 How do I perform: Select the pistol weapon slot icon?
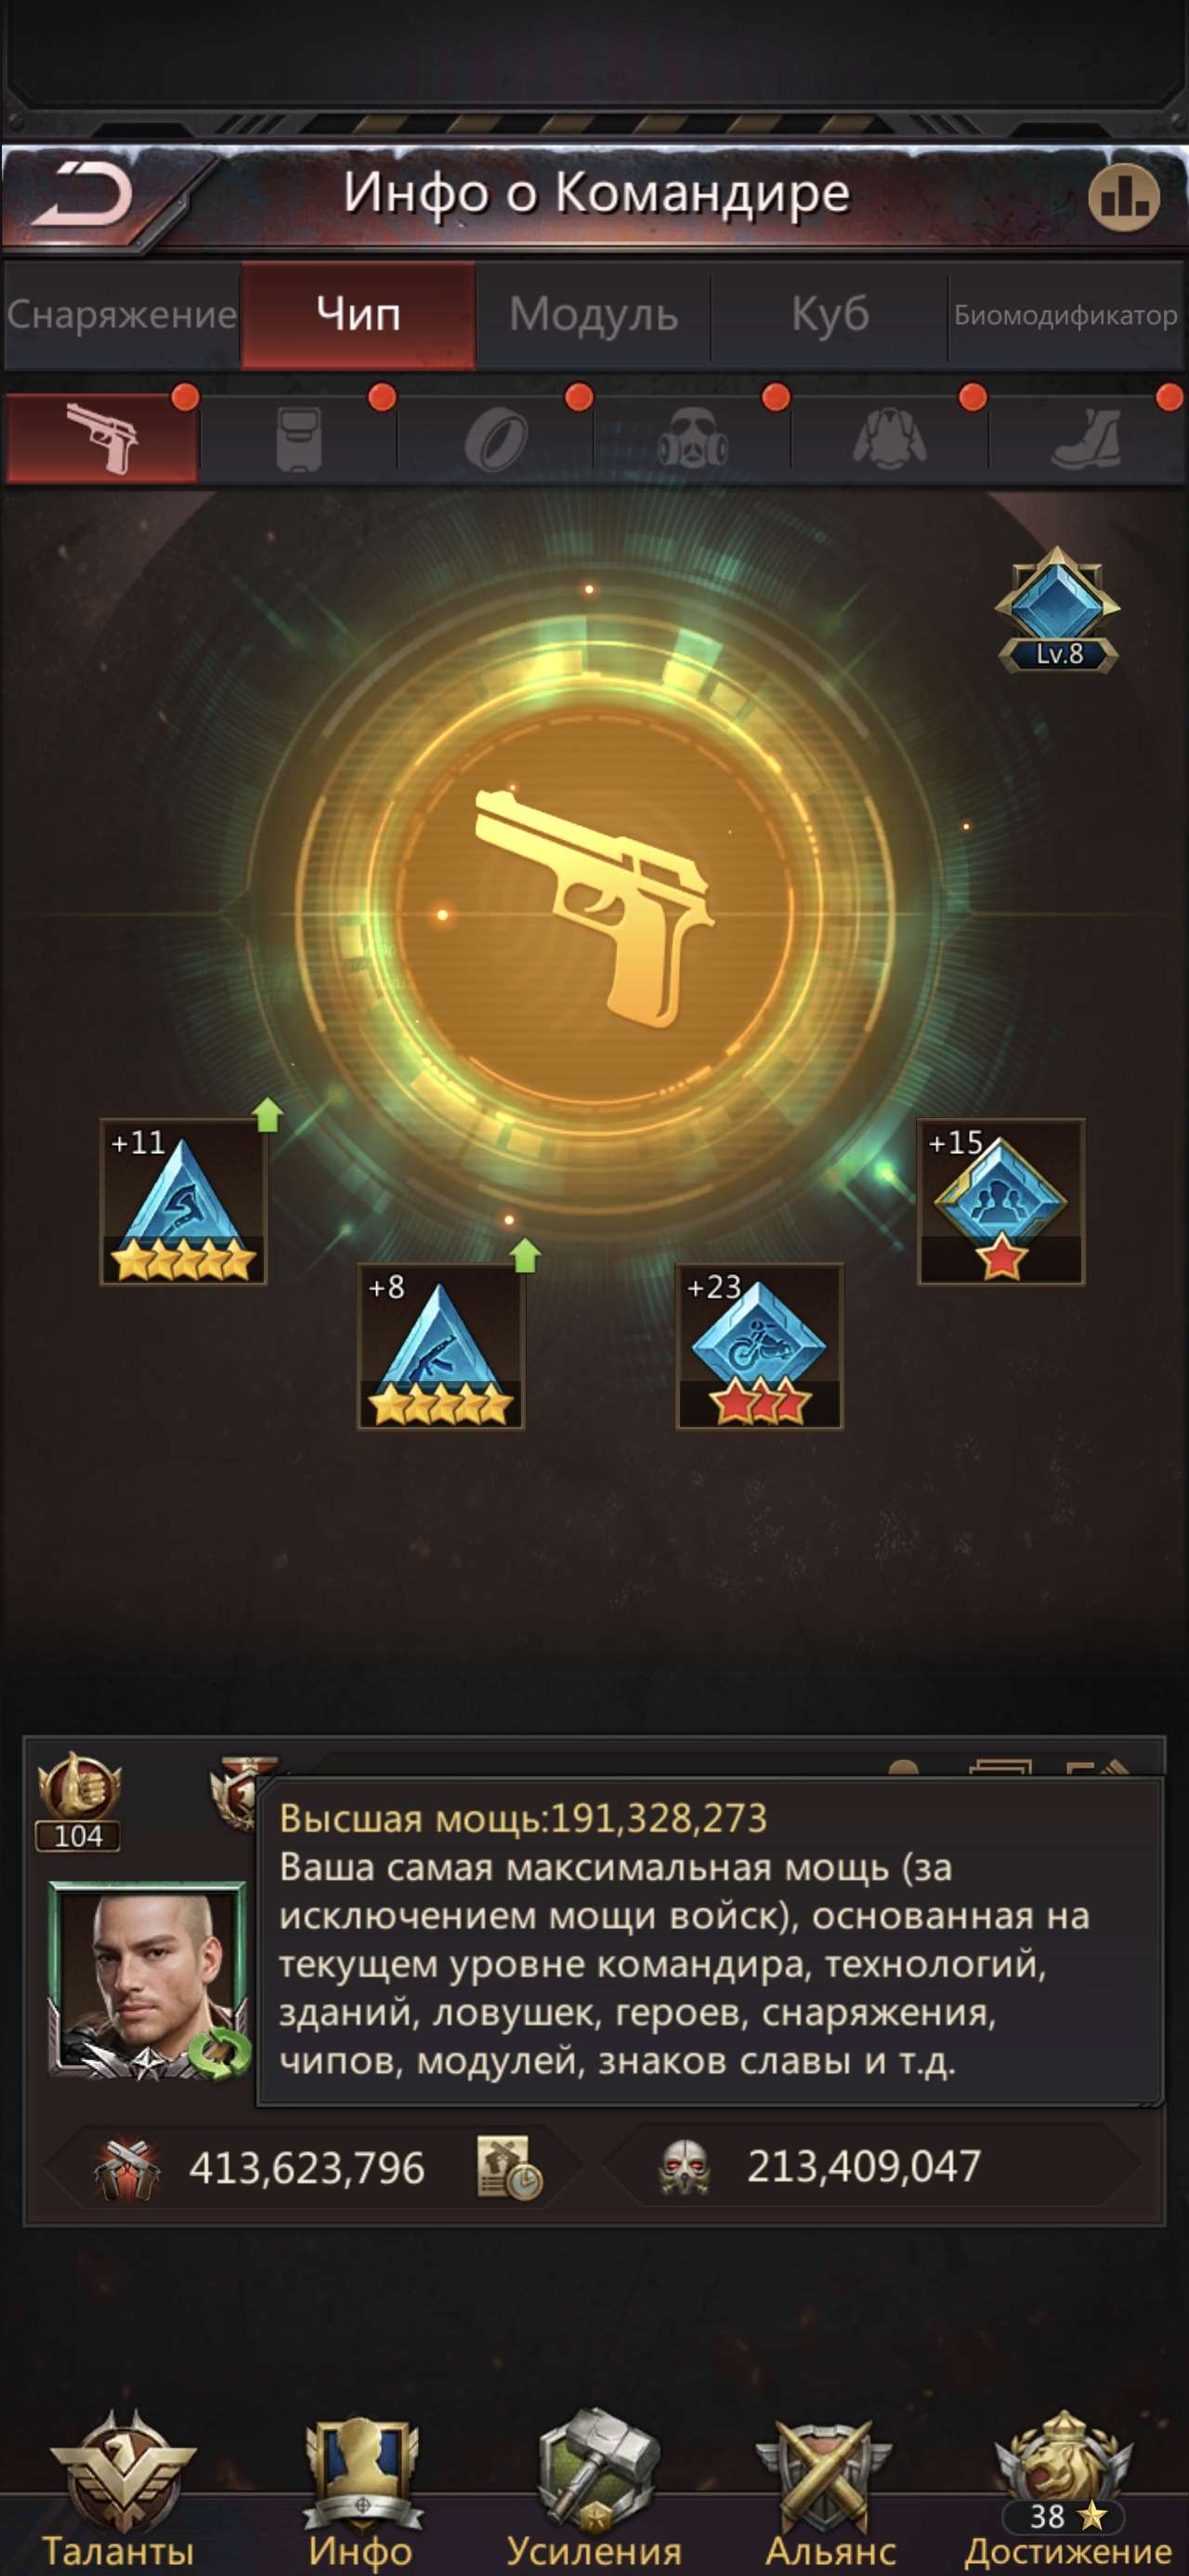pos(101,439)
